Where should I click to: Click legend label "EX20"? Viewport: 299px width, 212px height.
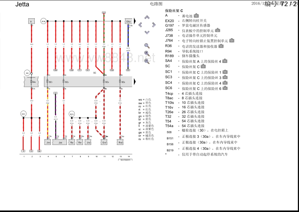coord(170,21)
